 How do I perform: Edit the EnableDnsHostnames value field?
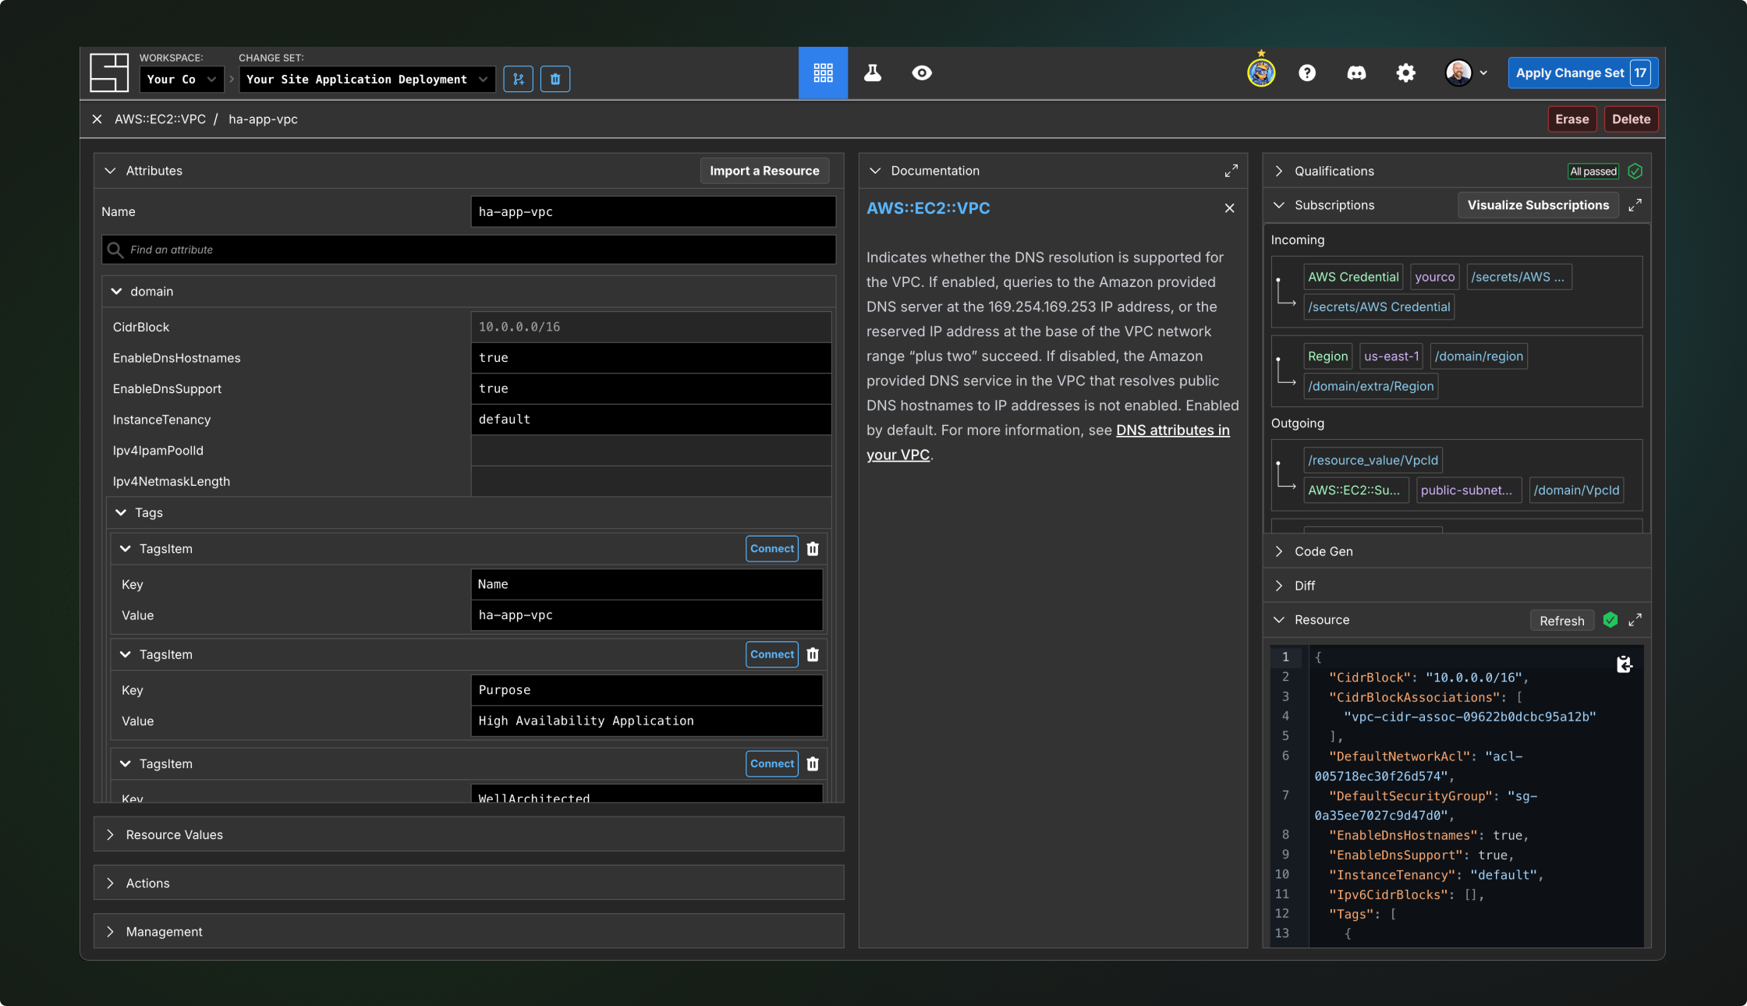click(x=651, y=358)
